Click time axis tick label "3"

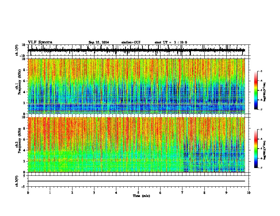click(94, 193)
